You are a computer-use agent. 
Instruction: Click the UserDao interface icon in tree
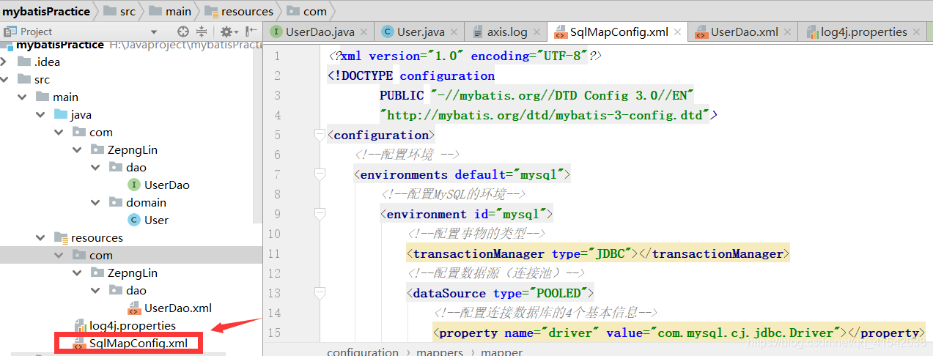(x=134, y=185)
